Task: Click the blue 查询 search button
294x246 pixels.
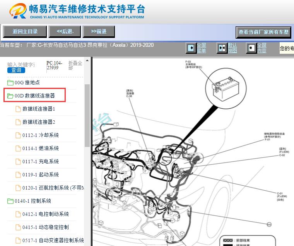Action: tap(16, 70)
